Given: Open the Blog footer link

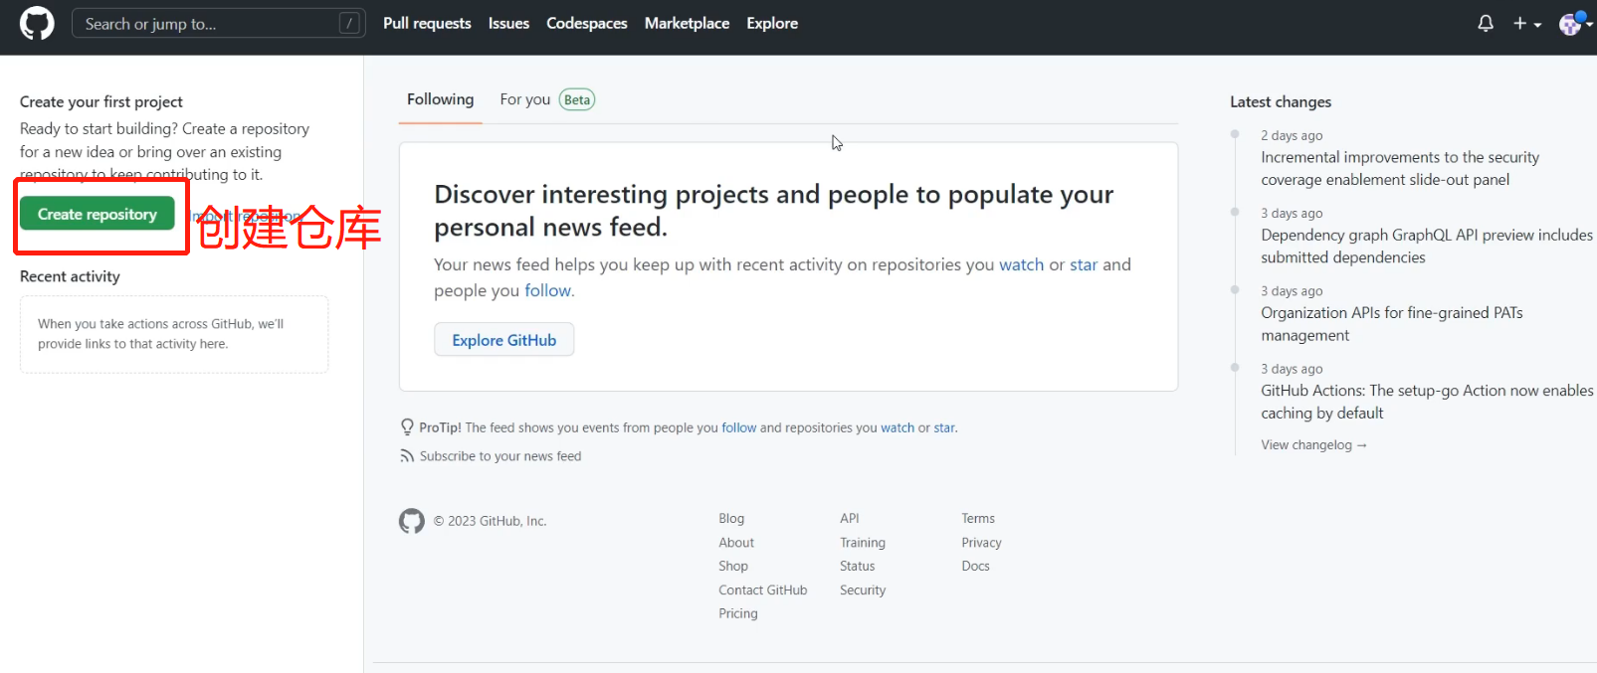Looking at the screenshot, I should tap(731, 518).
